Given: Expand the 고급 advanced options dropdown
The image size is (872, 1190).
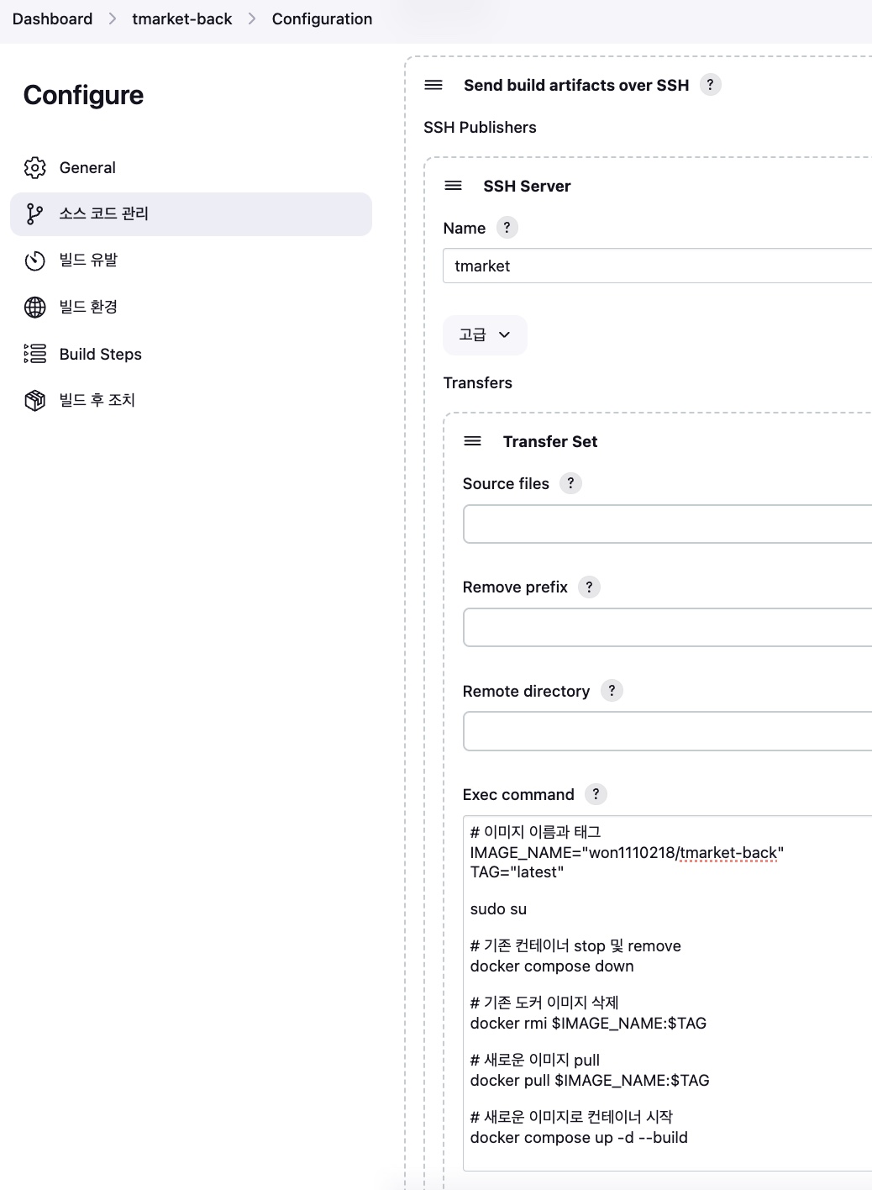Looking at the screenshot, I should [x=485, y=334].
